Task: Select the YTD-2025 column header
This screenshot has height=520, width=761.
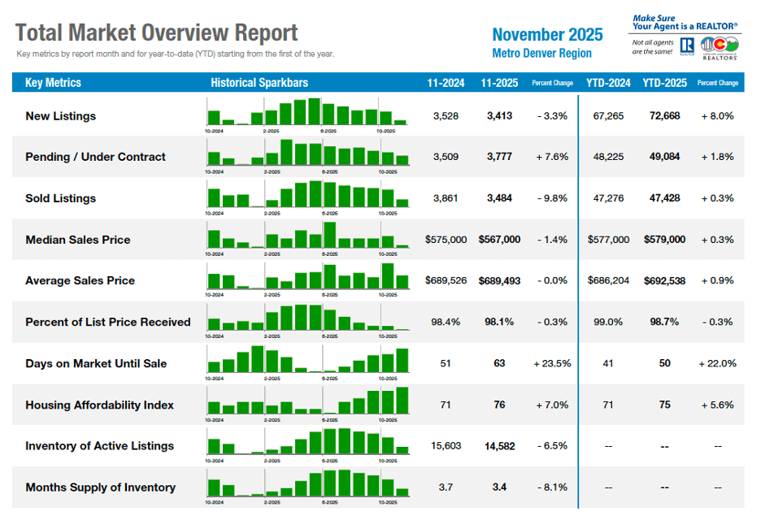Action: pos(664,83)
